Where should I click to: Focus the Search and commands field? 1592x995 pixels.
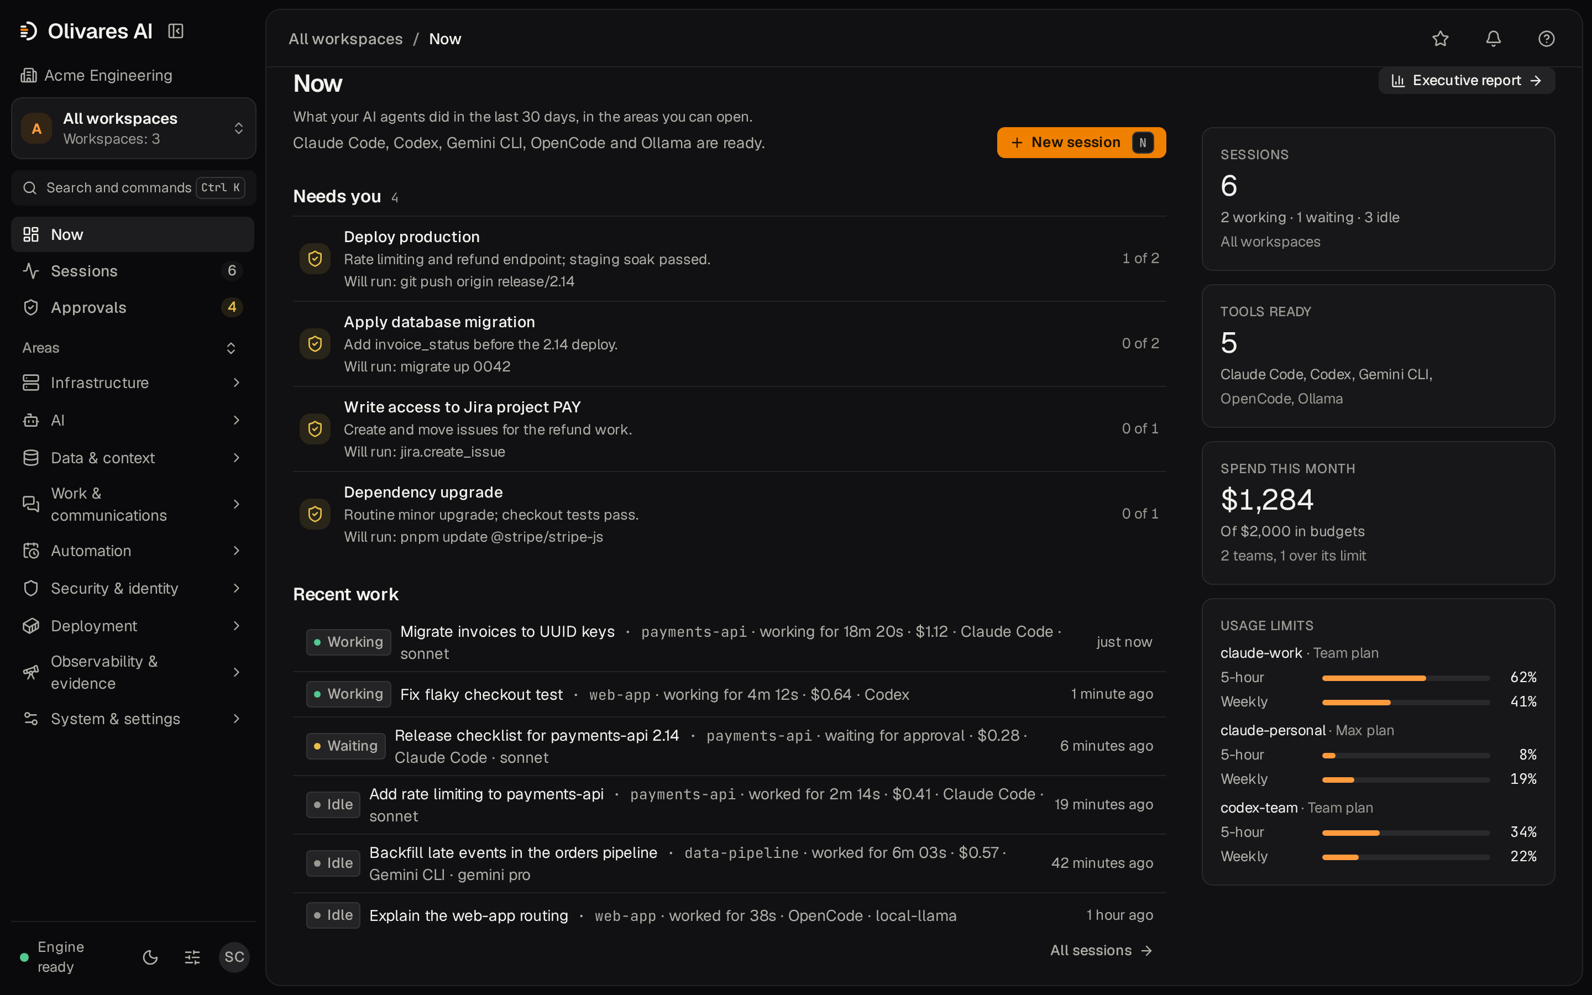[134, 187]
